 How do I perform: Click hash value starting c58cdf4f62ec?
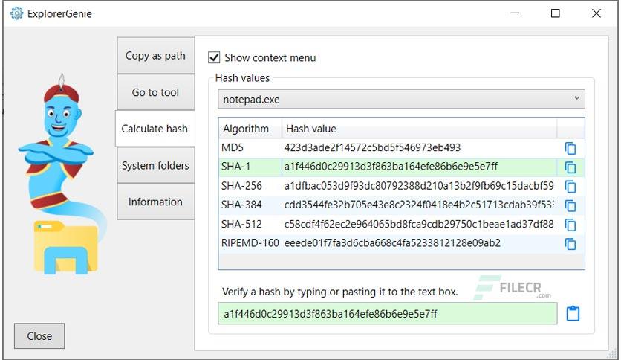419,224
